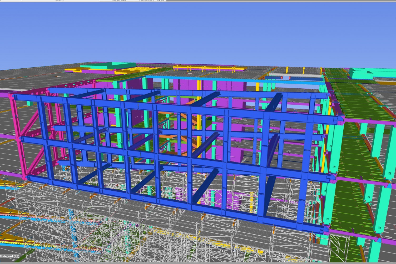Click the gray status bar at bottom
The width and height of the screenshot is (396, 264).
point(197,262)
